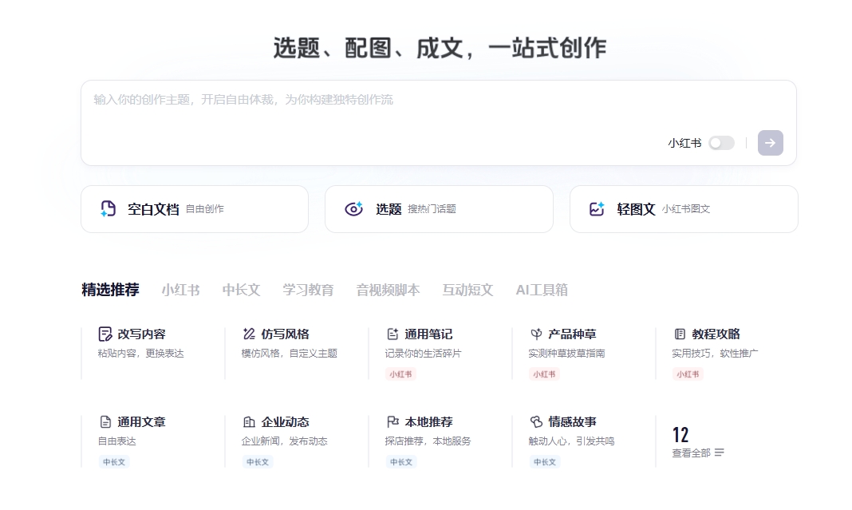Expand the 查看全部 template list
This screenshot has height=510, width=852.
698,453
